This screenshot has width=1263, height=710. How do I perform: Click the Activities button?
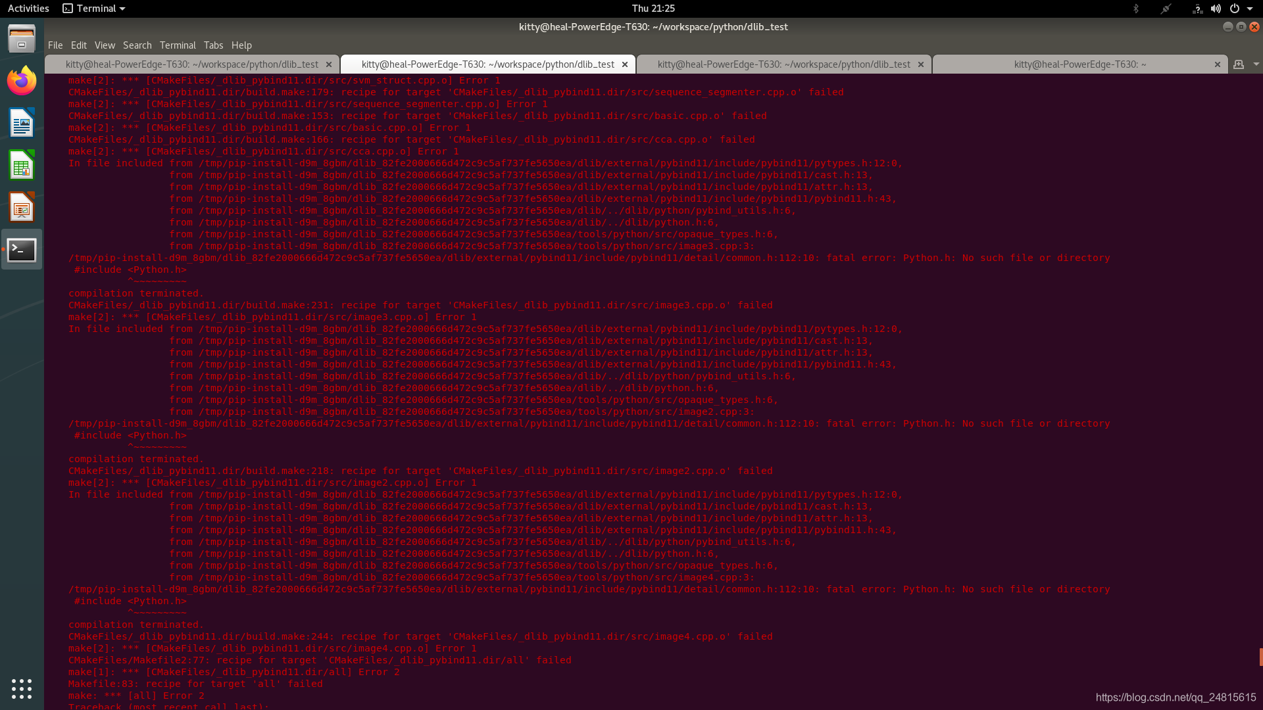(28, 9)
